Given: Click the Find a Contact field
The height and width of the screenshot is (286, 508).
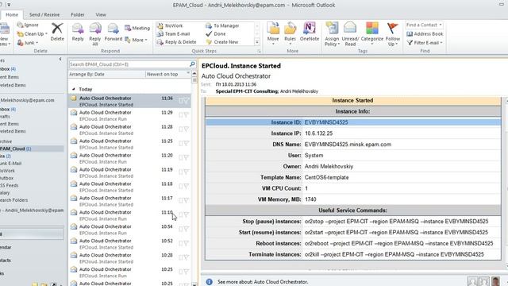Looking at the screenshot, I should (424, 25).
